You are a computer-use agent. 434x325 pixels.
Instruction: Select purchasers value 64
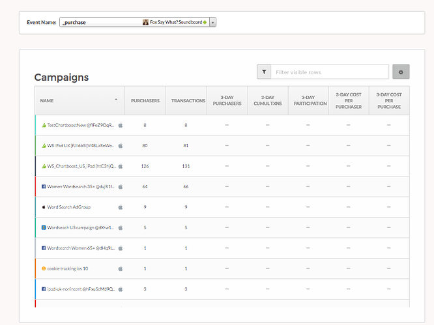pyautogui.click(x=145, y=186)
